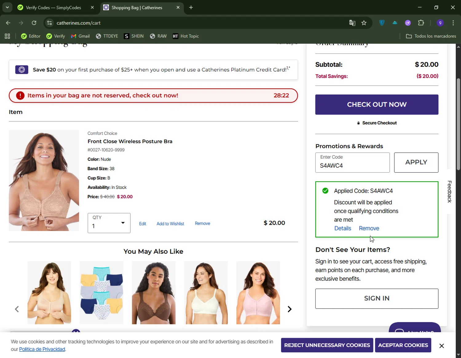
Task: Remove the bra item from bag
Action: click(203, 223)
